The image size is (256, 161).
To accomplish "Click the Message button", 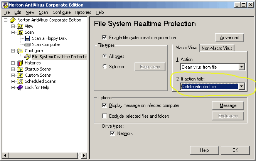I will (x=228, y=105).
